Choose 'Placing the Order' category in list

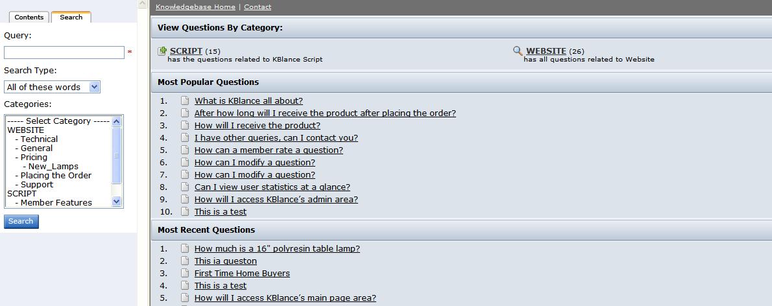(56, 175)
